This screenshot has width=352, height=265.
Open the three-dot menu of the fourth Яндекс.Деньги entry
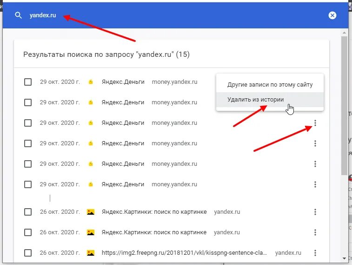(315, 143)
